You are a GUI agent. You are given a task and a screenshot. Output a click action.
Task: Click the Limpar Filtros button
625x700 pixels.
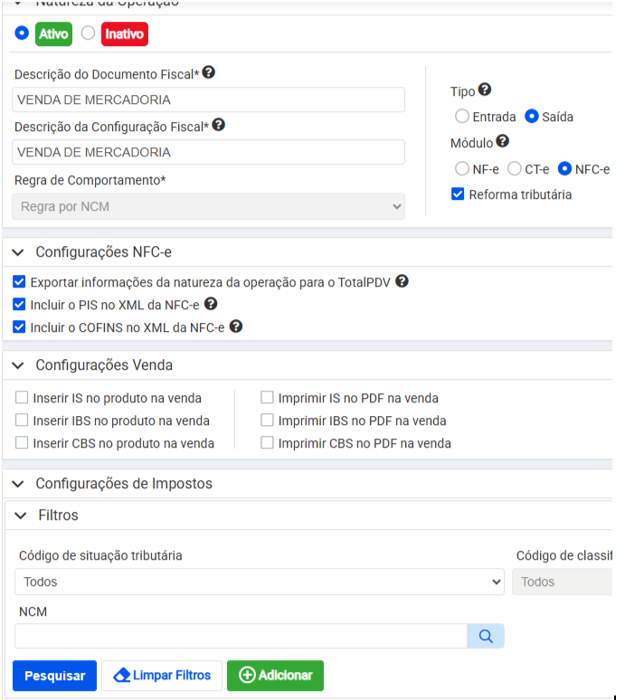coord(163,676)
